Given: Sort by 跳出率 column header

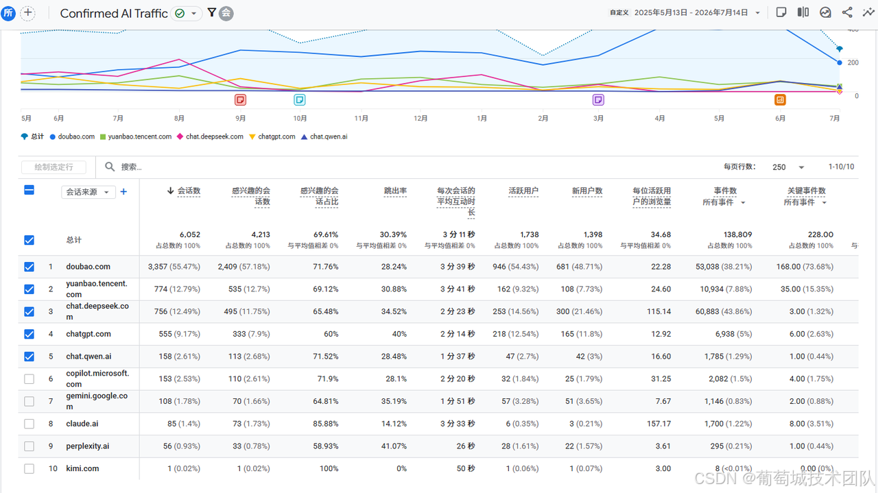Looking at the screenshot, I should 395,191.
